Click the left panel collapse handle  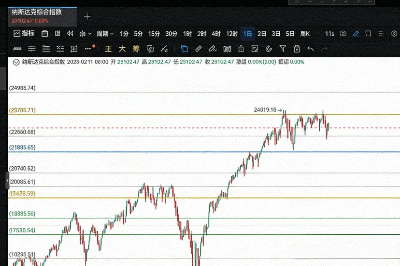[7, 180]
